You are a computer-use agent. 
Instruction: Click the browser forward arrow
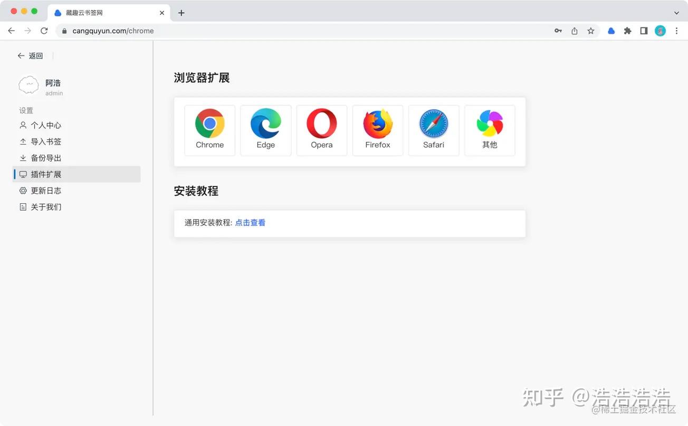coord(27,31)
